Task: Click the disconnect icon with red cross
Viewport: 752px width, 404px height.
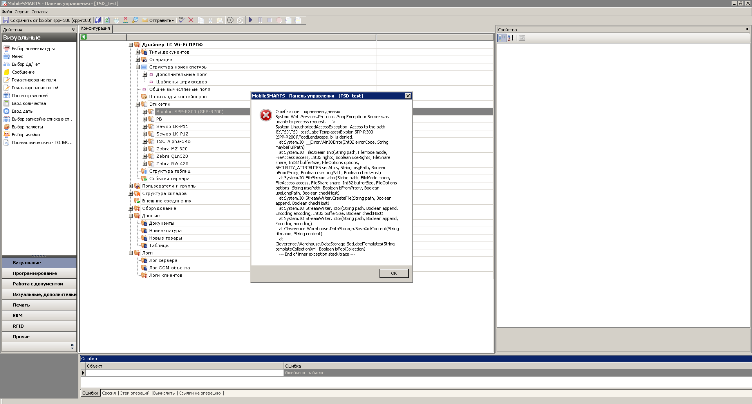Action: pos(126,20)
